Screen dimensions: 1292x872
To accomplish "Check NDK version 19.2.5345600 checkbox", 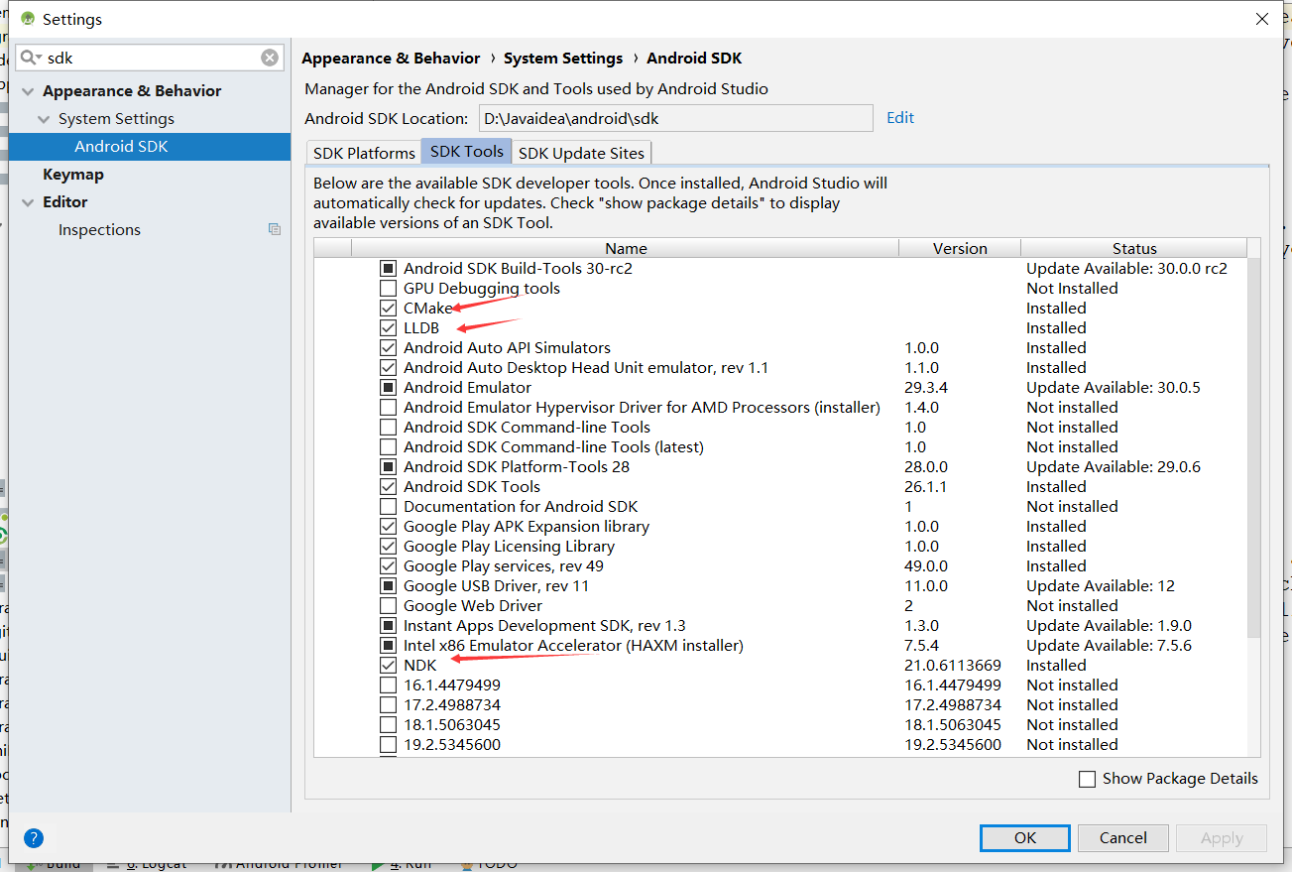I will [389, 744].
